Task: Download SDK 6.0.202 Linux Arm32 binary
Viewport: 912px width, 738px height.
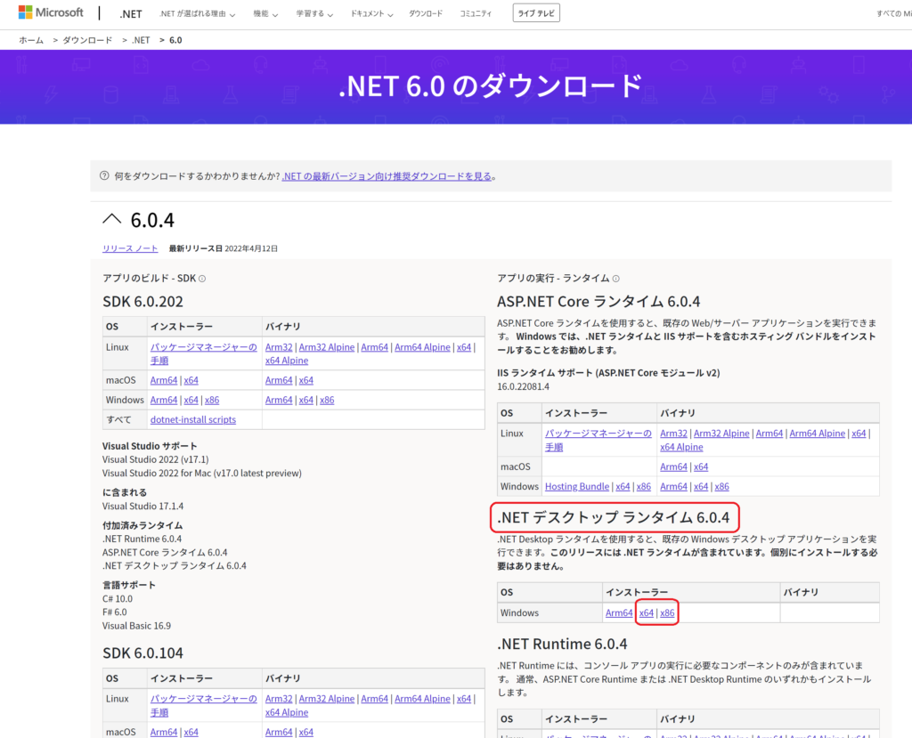Action: click(279, 347)
